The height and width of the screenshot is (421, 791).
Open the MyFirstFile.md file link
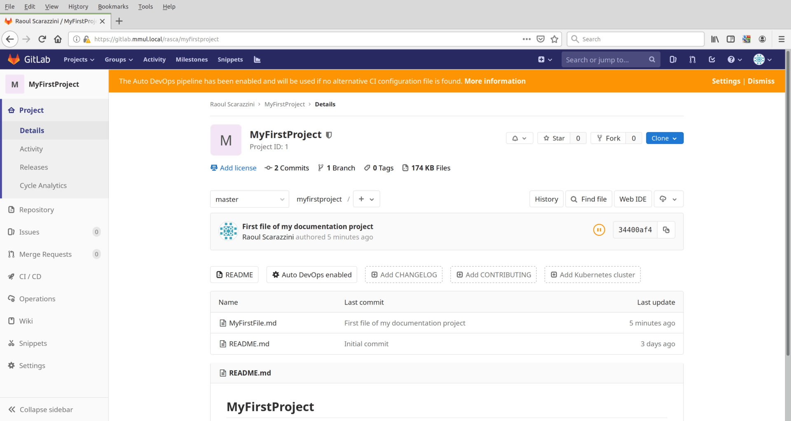(x=253, y=323)
